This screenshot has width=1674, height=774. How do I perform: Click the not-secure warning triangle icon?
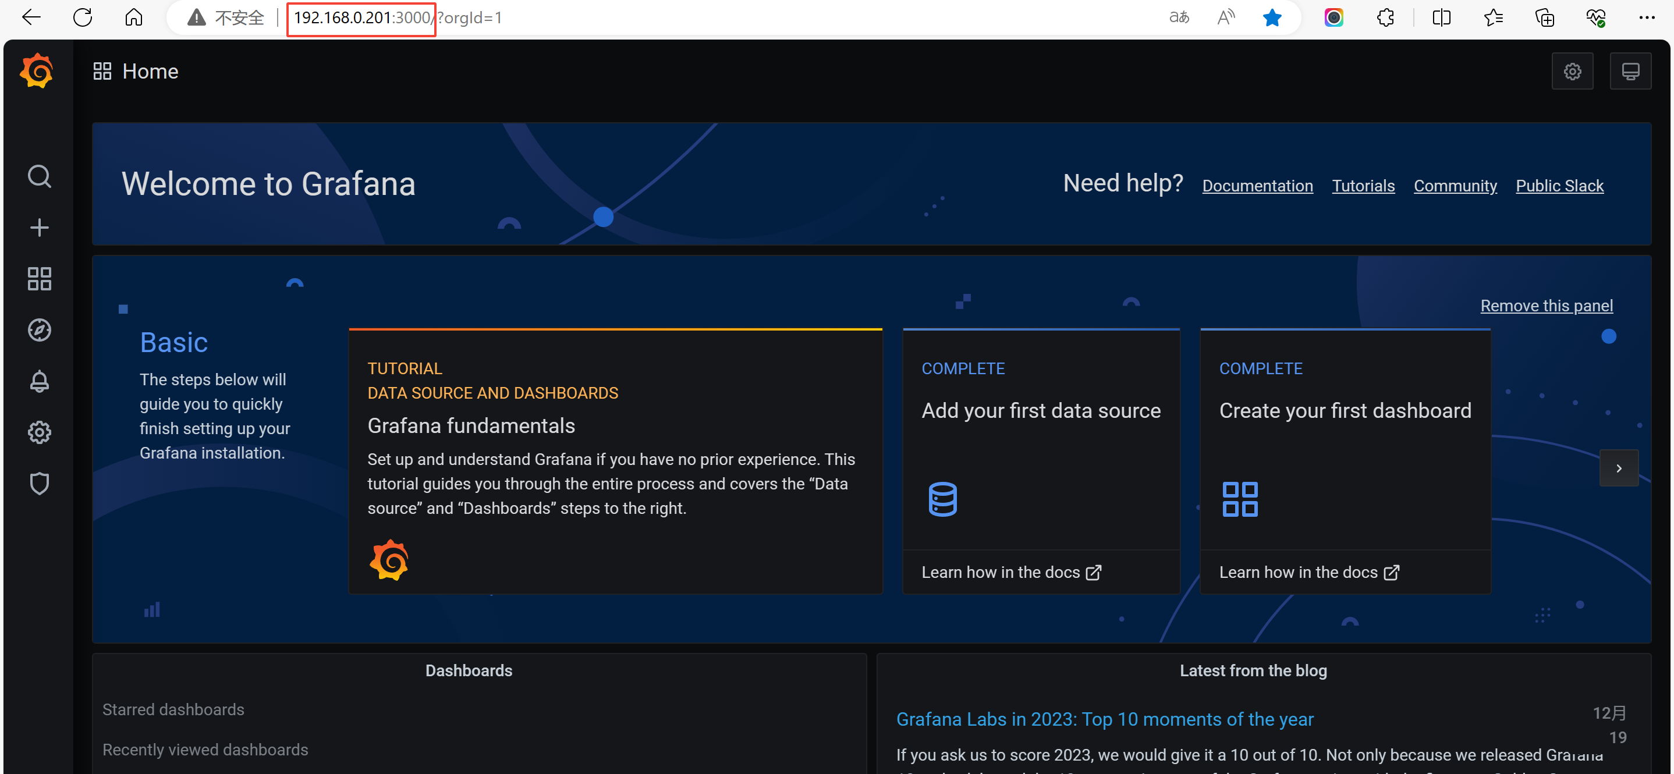pos(196,17)
